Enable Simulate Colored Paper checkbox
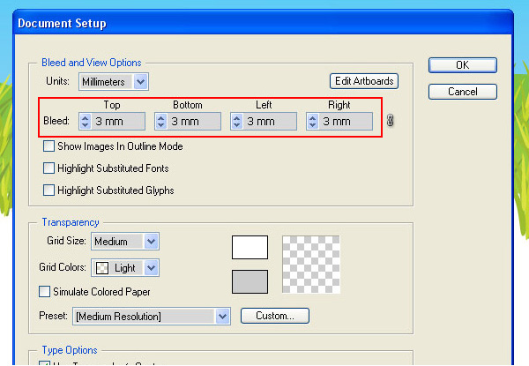This screenshot has height=366, width=529. [45, 292]
